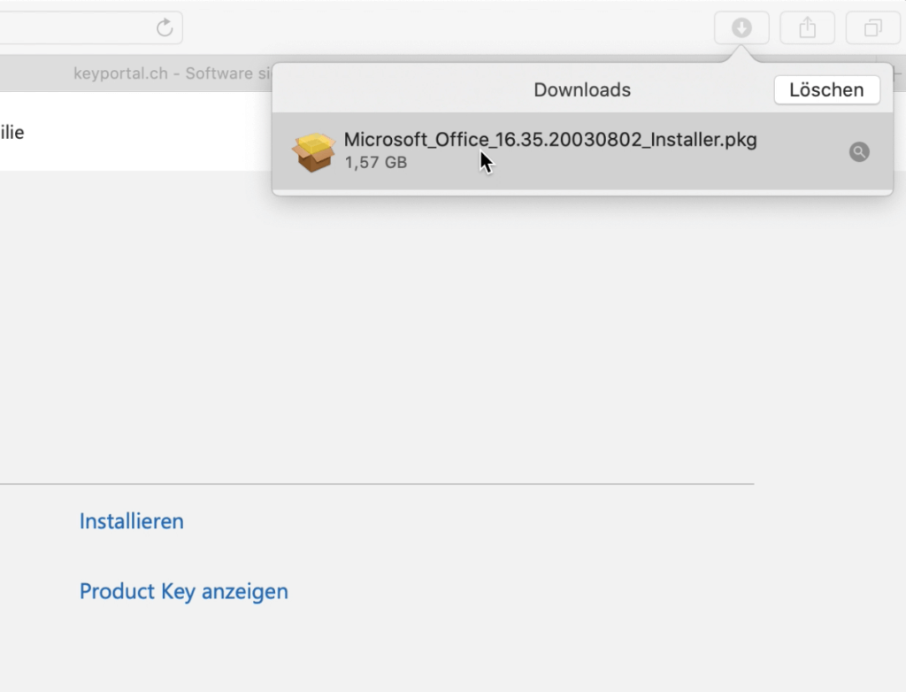Select Microsoft_Office_16.35.20030802_Installer.pkg in the list
Viewport: 906px width, 692px height.
click(x=550, y=140)
